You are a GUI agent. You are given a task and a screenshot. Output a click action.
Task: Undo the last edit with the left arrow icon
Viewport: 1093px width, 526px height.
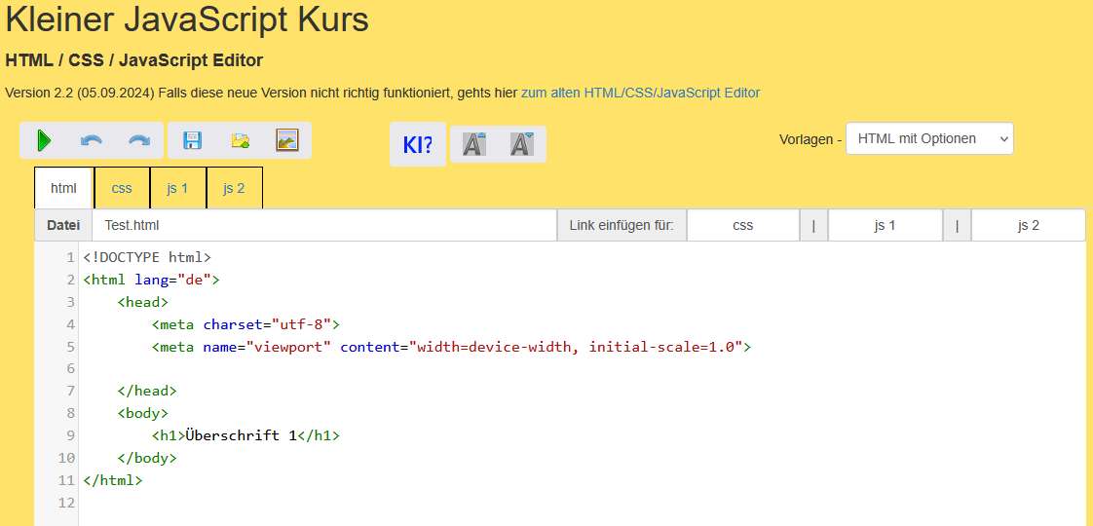[92, 140]
